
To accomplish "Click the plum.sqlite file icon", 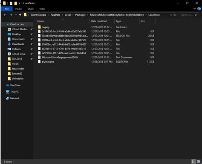I will pyautogui.click(x=39, y=62).
